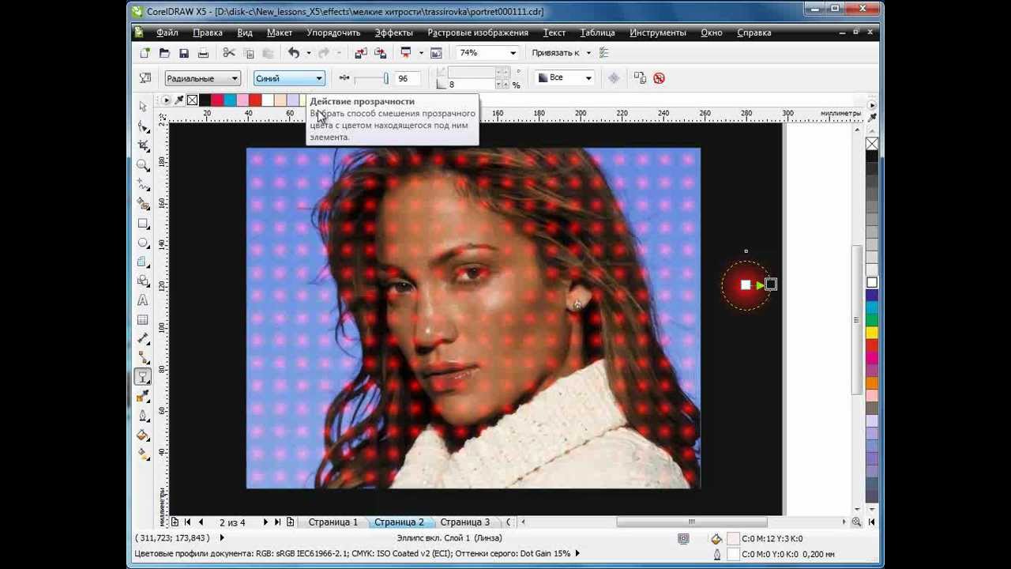The image size is (1011, 569).
Task: Go to the first page button
Action: (187, 522)
